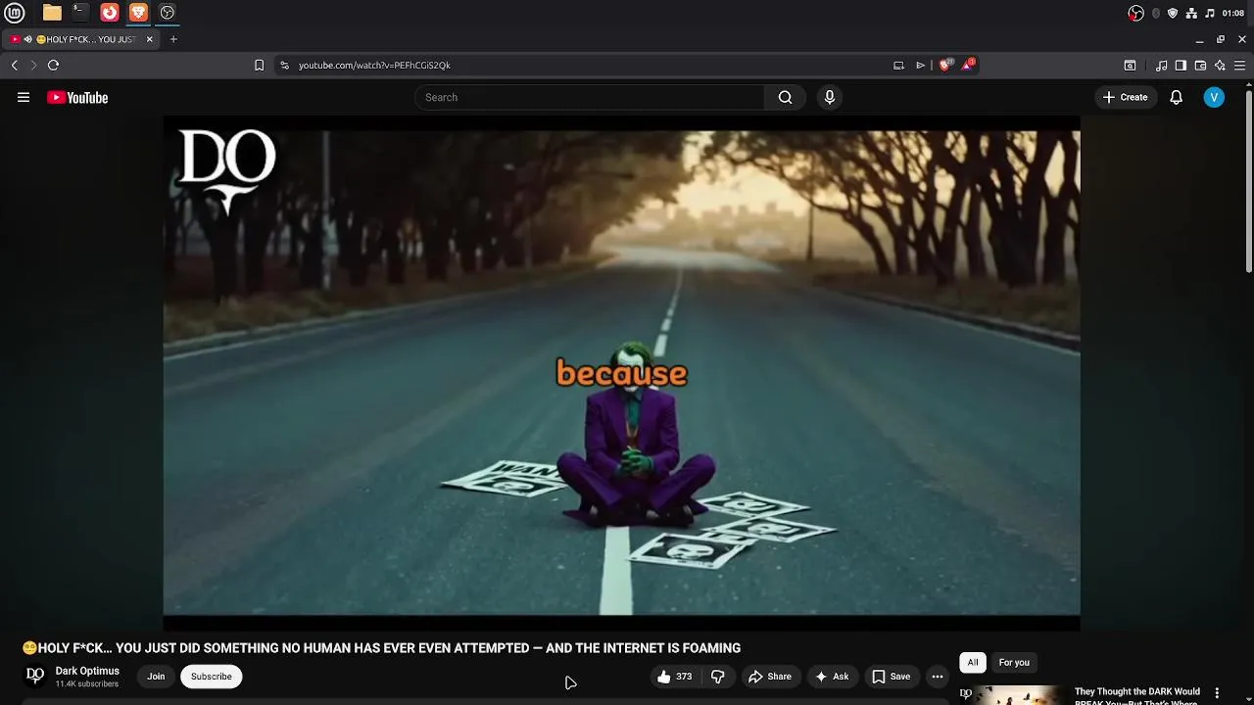Image resolution: width=1254 pixels, height=705 pixels.
Task: Mute the tab using speaker icon
Action: [28, 39]
